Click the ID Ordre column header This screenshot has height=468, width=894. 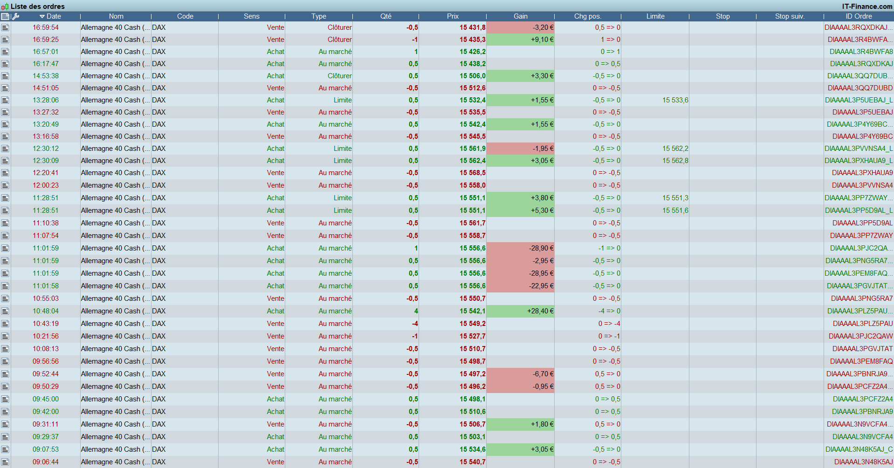859,16
